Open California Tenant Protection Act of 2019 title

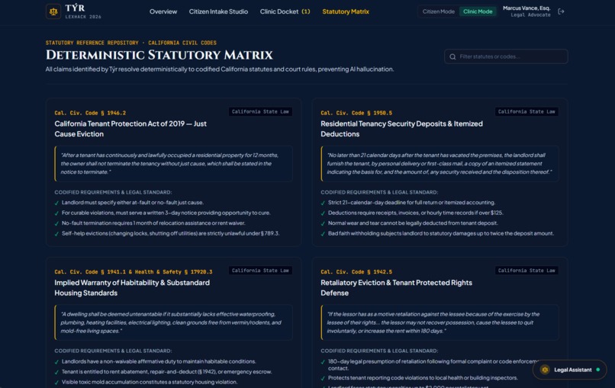pos(130,129)
